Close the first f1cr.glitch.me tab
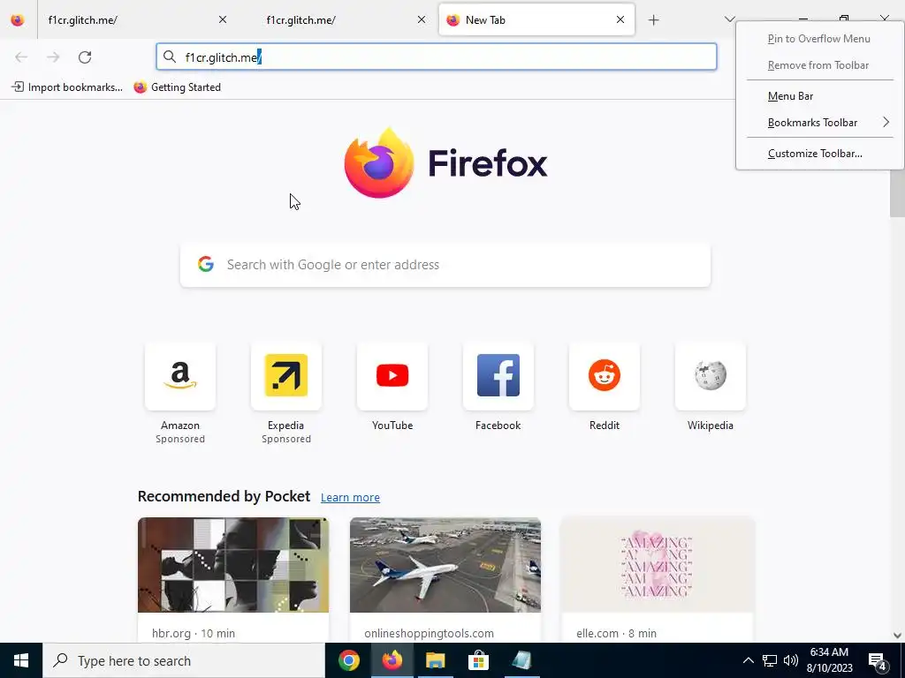The width and height of the screenshot is (905, 678). [223, 19]
